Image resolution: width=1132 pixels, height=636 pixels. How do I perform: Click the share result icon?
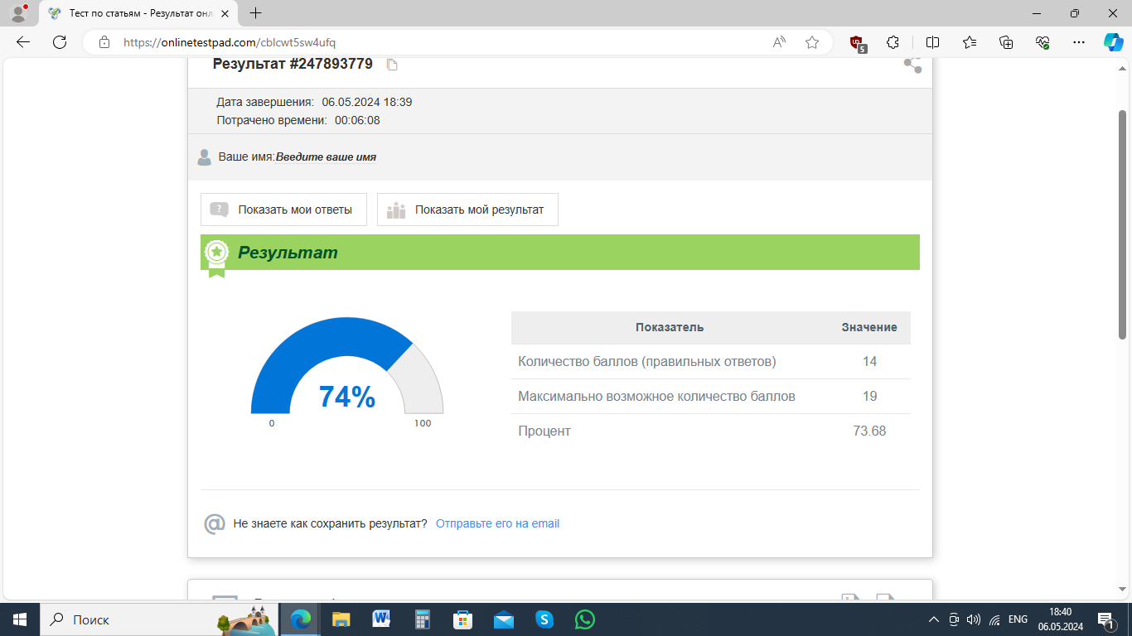[912, 65]
